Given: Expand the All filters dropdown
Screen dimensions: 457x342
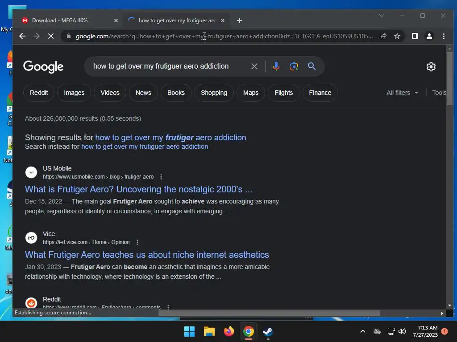Looking at the screenshot, I should click(402, 93).
